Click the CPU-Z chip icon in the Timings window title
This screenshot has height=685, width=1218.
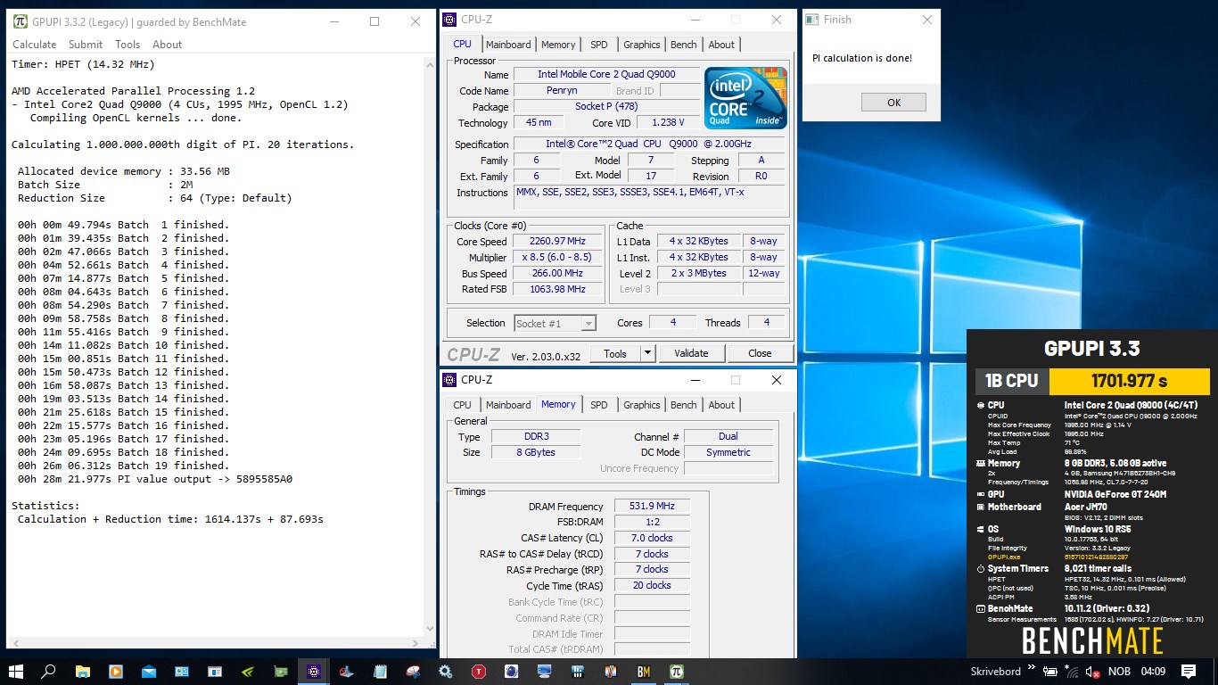click(x=449, y=380)
